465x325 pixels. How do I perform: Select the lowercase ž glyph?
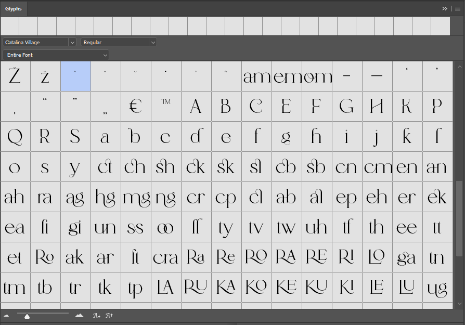[x=46, y=76]
